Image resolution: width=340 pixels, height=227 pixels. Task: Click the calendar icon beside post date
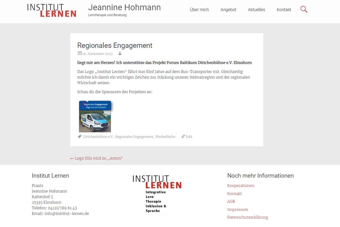click(80, 53)
